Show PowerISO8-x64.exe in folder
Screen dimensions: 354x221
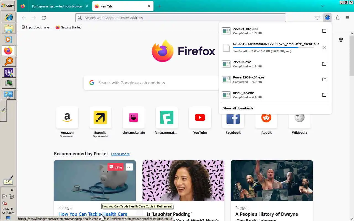(324, 80)
